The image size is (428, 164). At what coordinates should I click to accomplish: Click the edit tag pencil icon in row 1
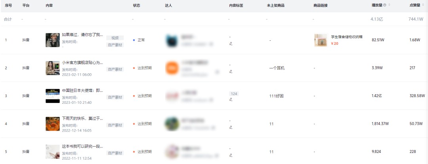[x=231, y=44]
